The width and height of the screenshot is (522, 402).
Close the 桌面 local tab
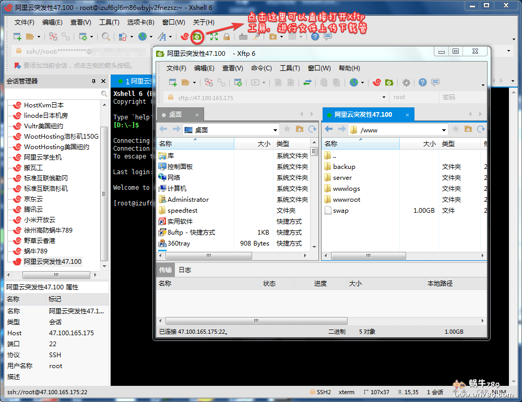pos(197,115)
